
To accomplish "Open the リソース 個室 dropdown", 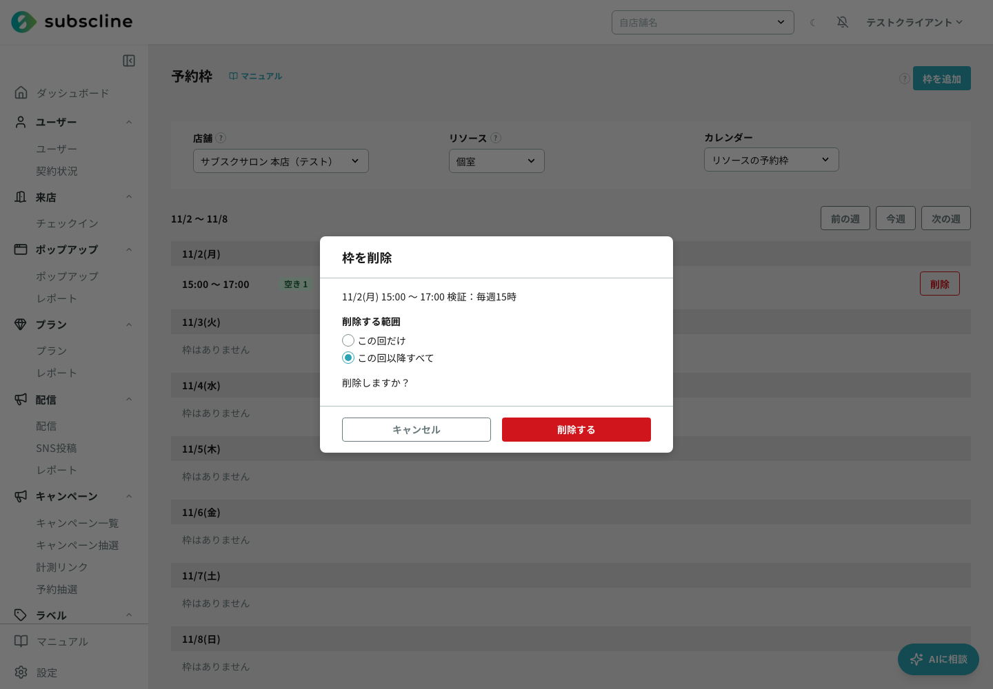I will (496, 161).
